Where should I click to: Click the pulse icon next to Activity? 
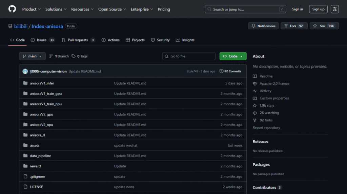click(x=255, y=91)
